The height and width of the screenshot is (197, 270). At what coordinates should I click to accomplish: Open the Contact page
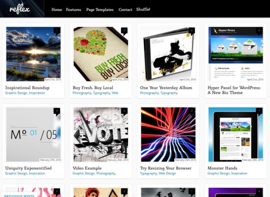tap(125, 10)
